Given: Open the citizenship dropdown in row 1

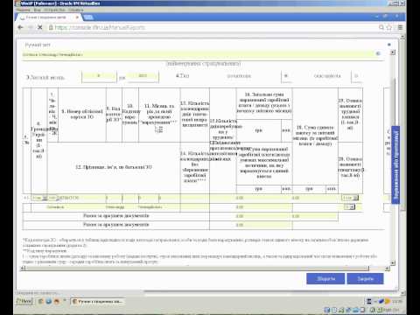Looking at the screenshot, I should coord(39,198).
